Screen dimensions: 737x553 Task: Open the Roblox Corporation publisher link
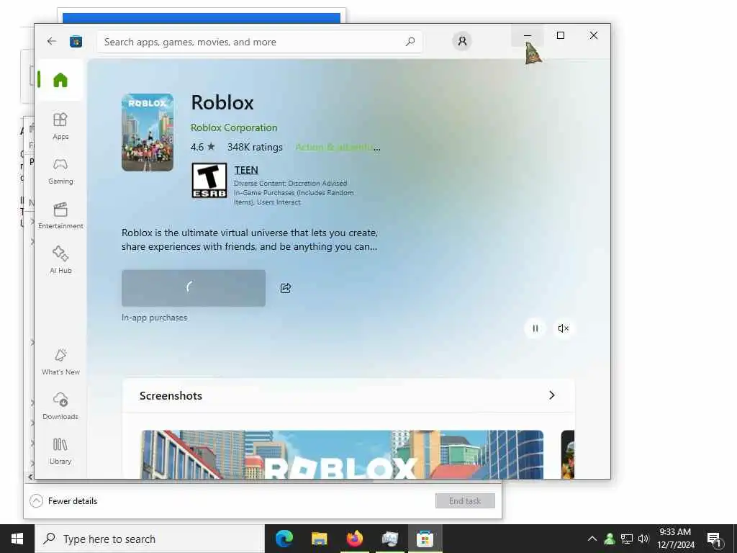point(234,127)
